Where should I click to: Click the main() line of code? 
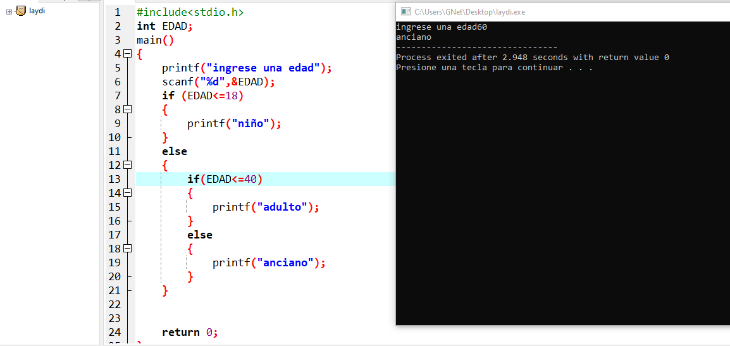155,40
